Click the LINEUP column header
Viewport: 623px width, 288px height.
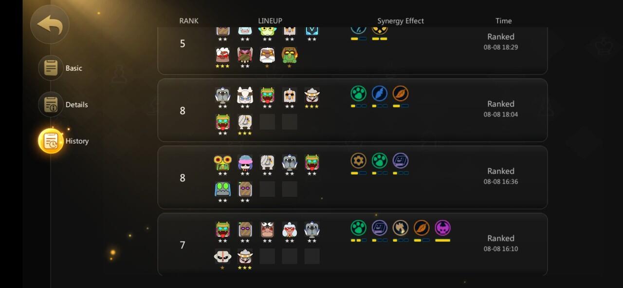tap(270, 21)
